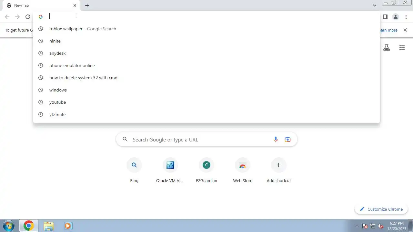Close the New Tab tab
This screenshot has height=232, width=413.
point(75,5)
